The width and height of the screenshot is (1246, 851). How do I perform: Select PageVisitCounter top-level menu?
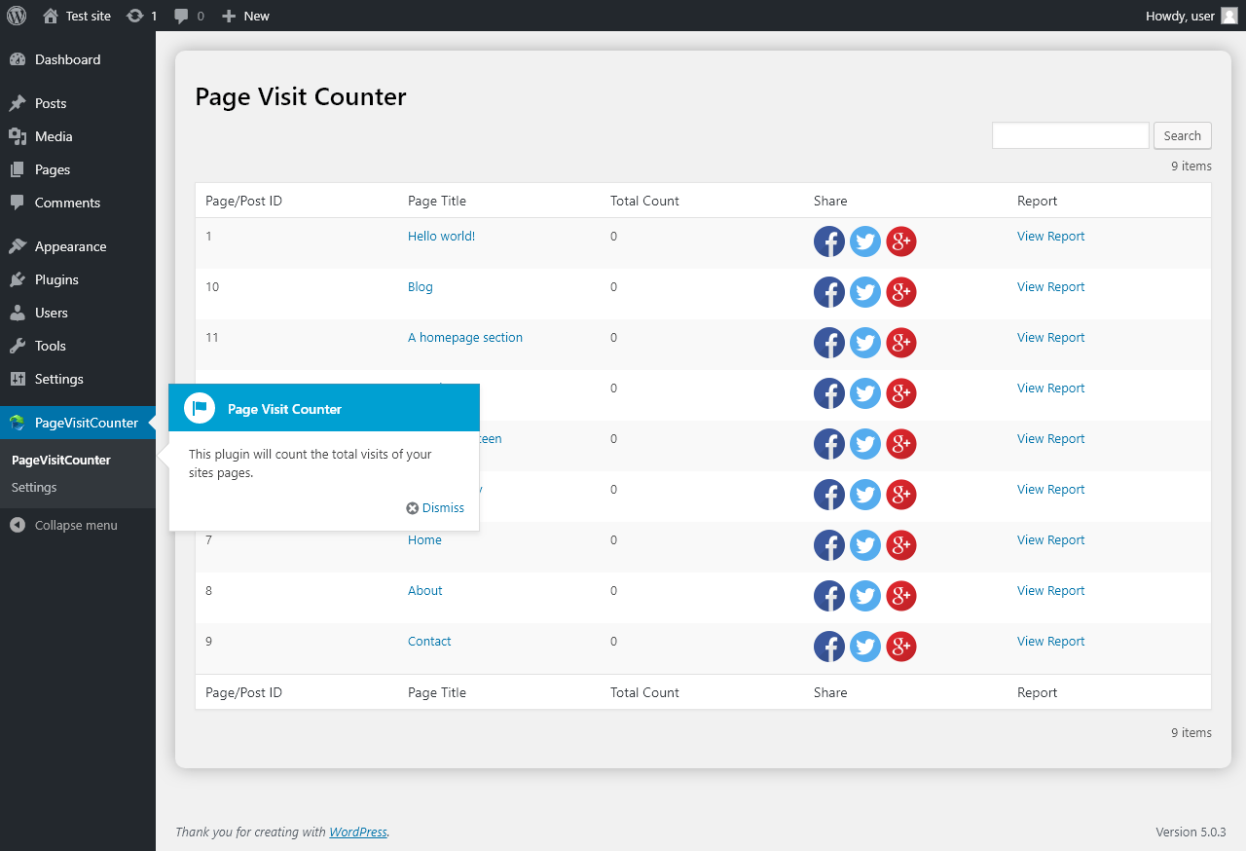tap(78, 423)
